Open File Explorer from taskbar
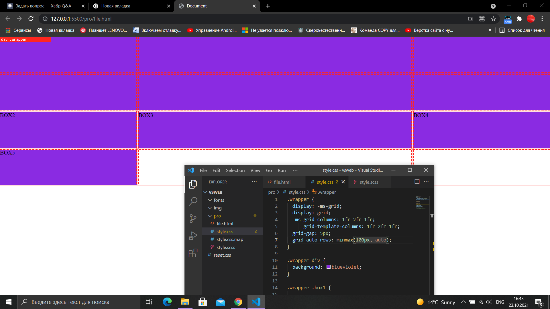Screen dimensions: 550x309 185,302
